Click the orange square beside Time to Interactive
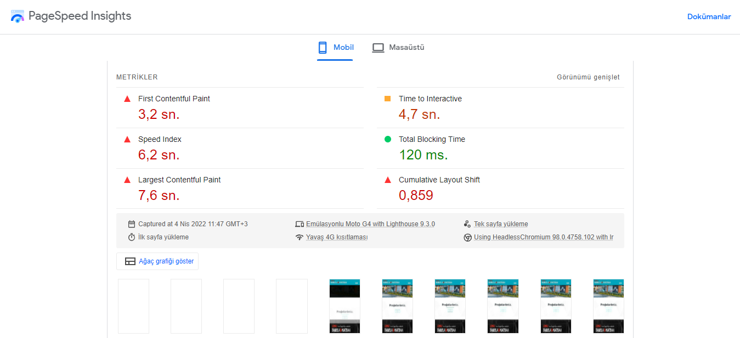 388,99
